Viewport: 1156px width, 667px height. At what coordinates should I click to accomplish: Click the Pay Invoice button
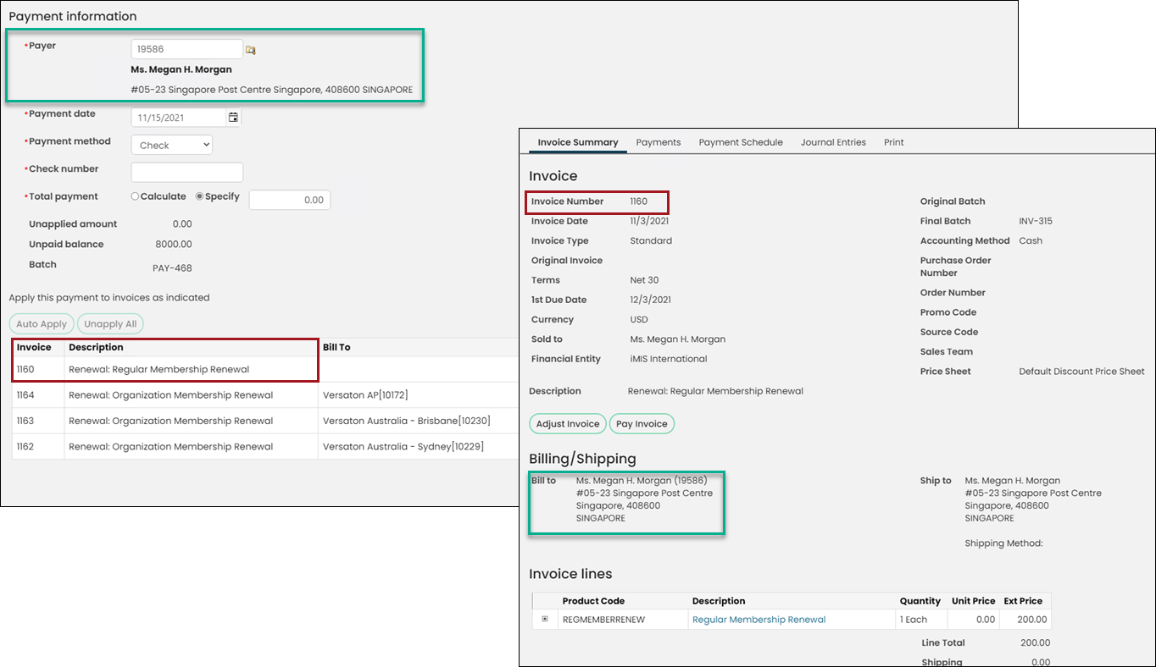pyautogui.click(x=642, y=424)
